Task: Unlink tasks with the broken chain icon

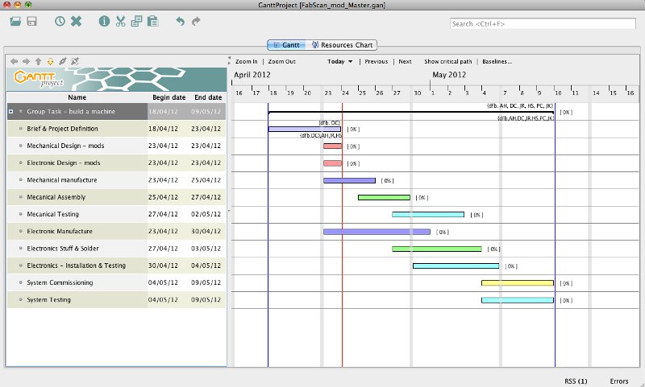Action: pos(75,61)
